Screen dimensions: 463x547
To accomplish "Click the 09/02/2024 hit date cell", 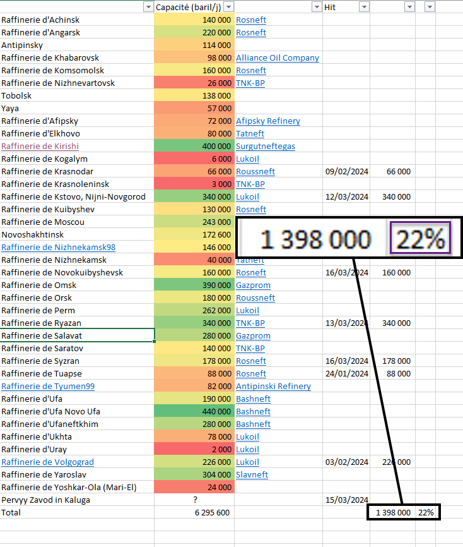I will (x=346, y=171).
